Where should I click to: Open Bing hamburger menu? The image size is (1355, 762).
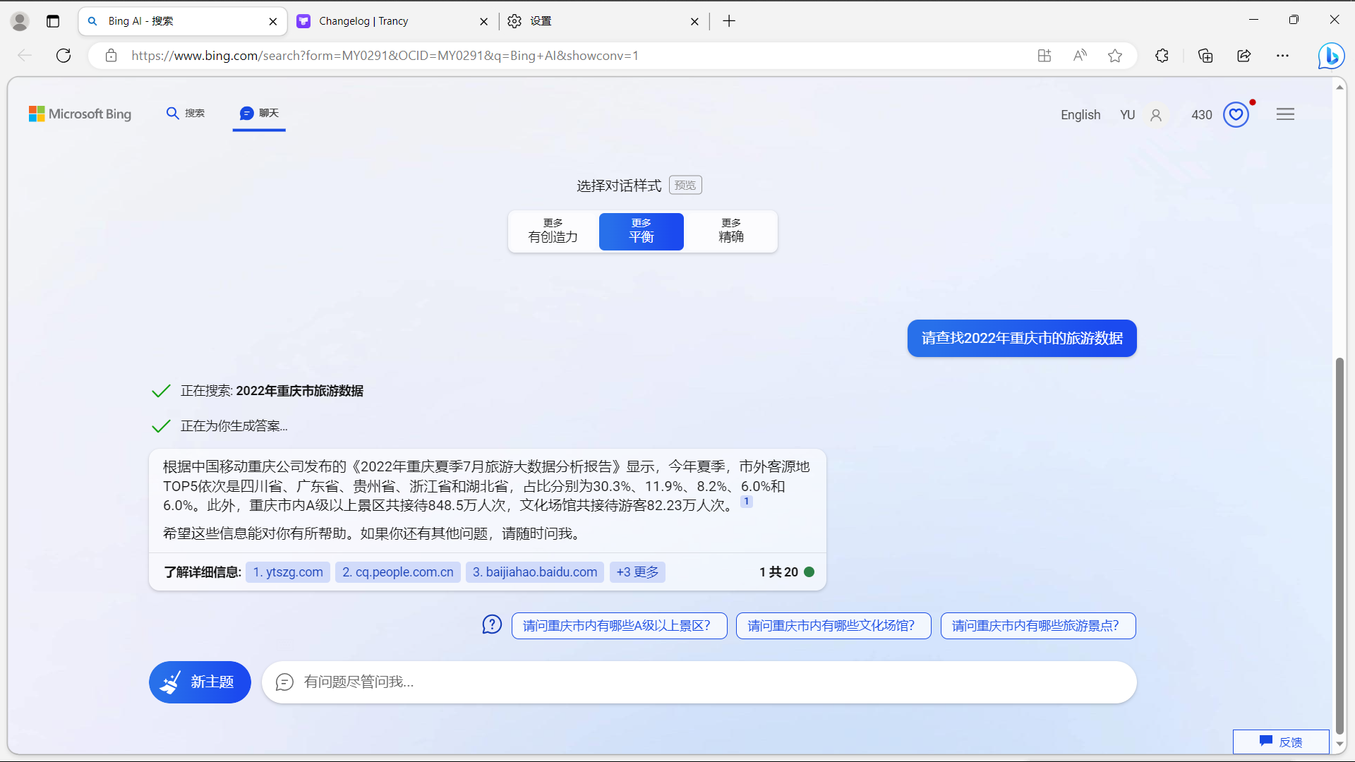click(1285, 114)
